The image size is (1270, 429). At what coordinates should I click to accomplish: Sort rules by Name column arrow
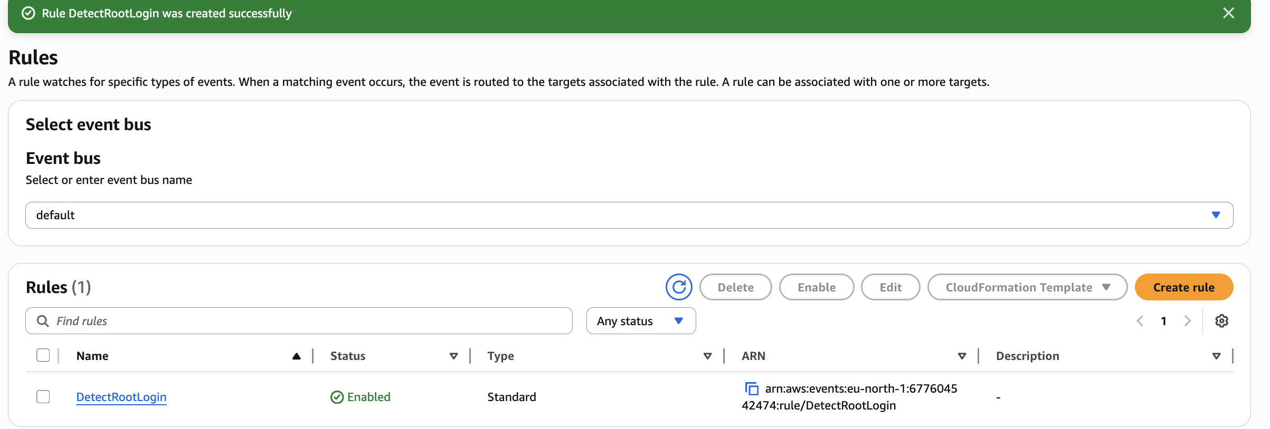[297, 356]
